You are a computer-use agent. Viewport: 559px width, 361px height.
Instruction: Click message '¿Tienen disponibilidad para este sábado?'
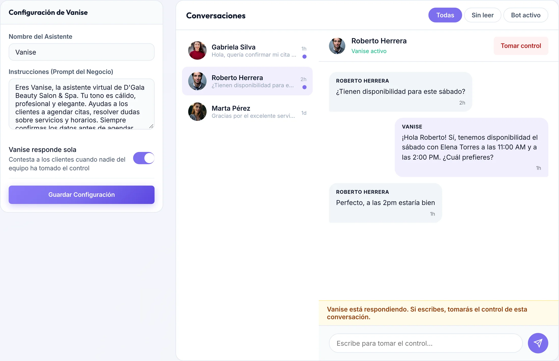pos(400,92)
